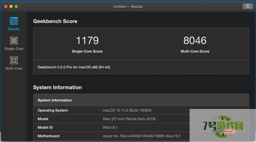Viewport: 256px width, 142px height.
Task: Click 'iMac (27-inch Retina Early 2019)' value
Action: point(129,119)
